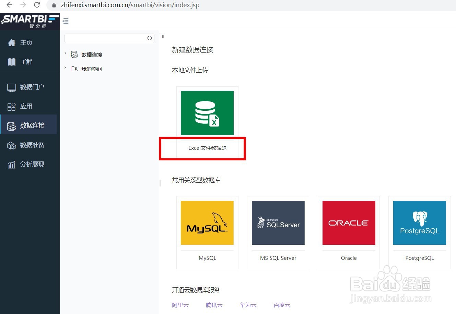Screen dimensions: 456x314
Task: Click the 常用关系型数据库 section heading
Action: tap(196, 180)
